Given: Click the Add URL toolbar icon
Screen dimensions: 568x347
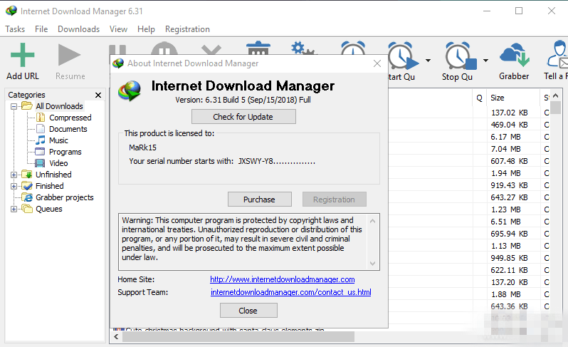Looking at the screenshot, I should tap(23, 55).
